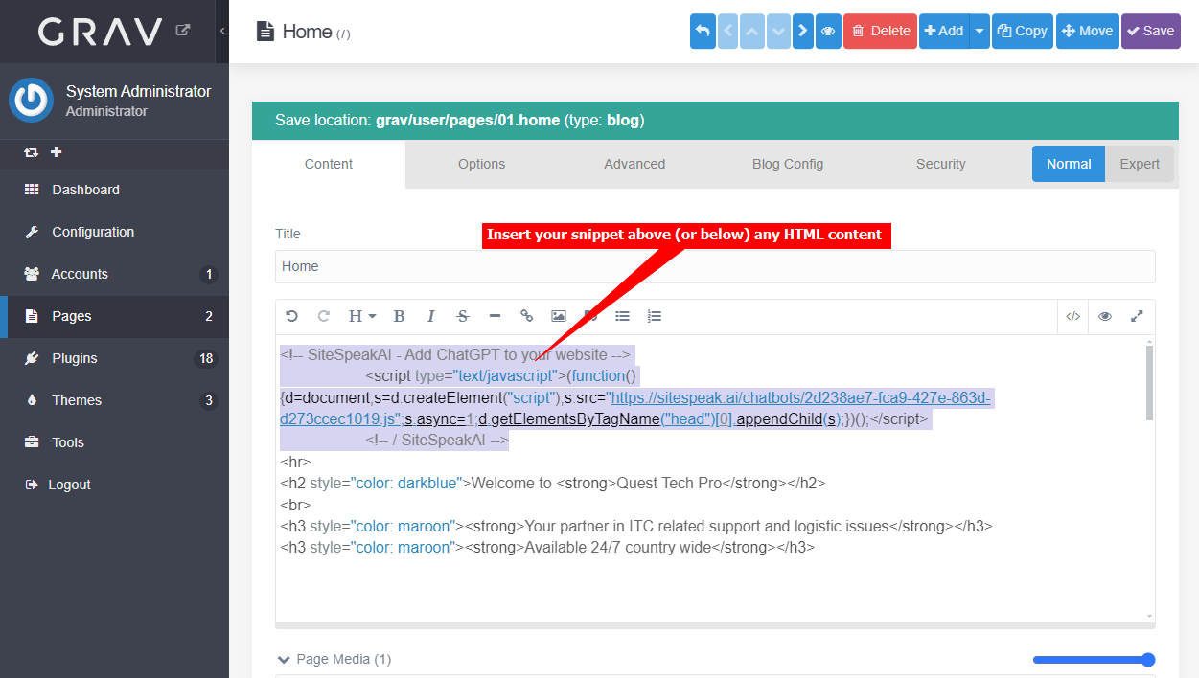Click the Add page button
Image resolution: width=1199 pixels, height=678 pixels.
(944, 31)
